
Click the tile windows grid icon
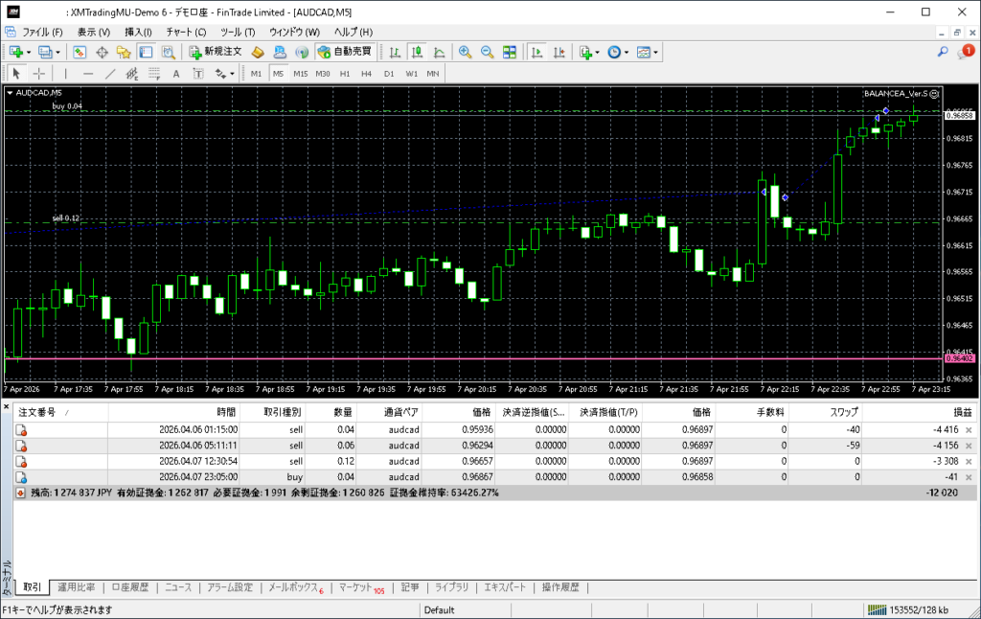(510, 52)
